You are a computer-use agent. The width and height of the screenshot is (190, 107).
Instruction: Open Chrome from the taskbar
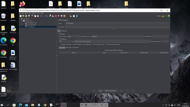(x=45, y=105)
